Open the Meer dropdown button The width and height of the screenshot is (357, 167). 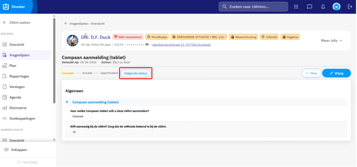311,73
